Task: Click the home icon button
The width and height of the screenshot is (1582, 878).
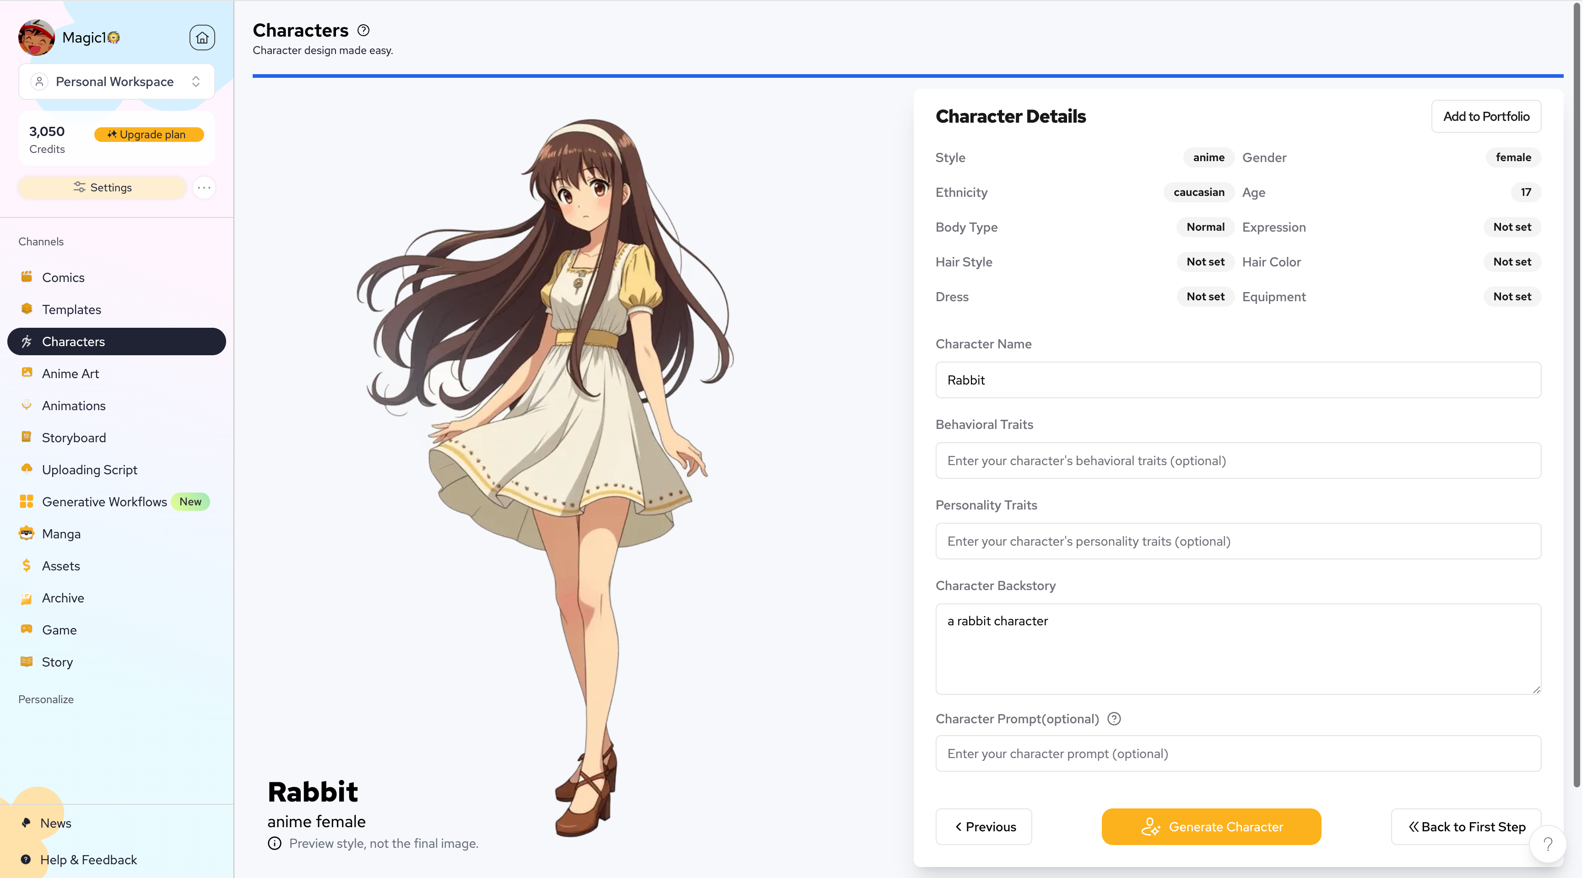Action: coord(202,38)
